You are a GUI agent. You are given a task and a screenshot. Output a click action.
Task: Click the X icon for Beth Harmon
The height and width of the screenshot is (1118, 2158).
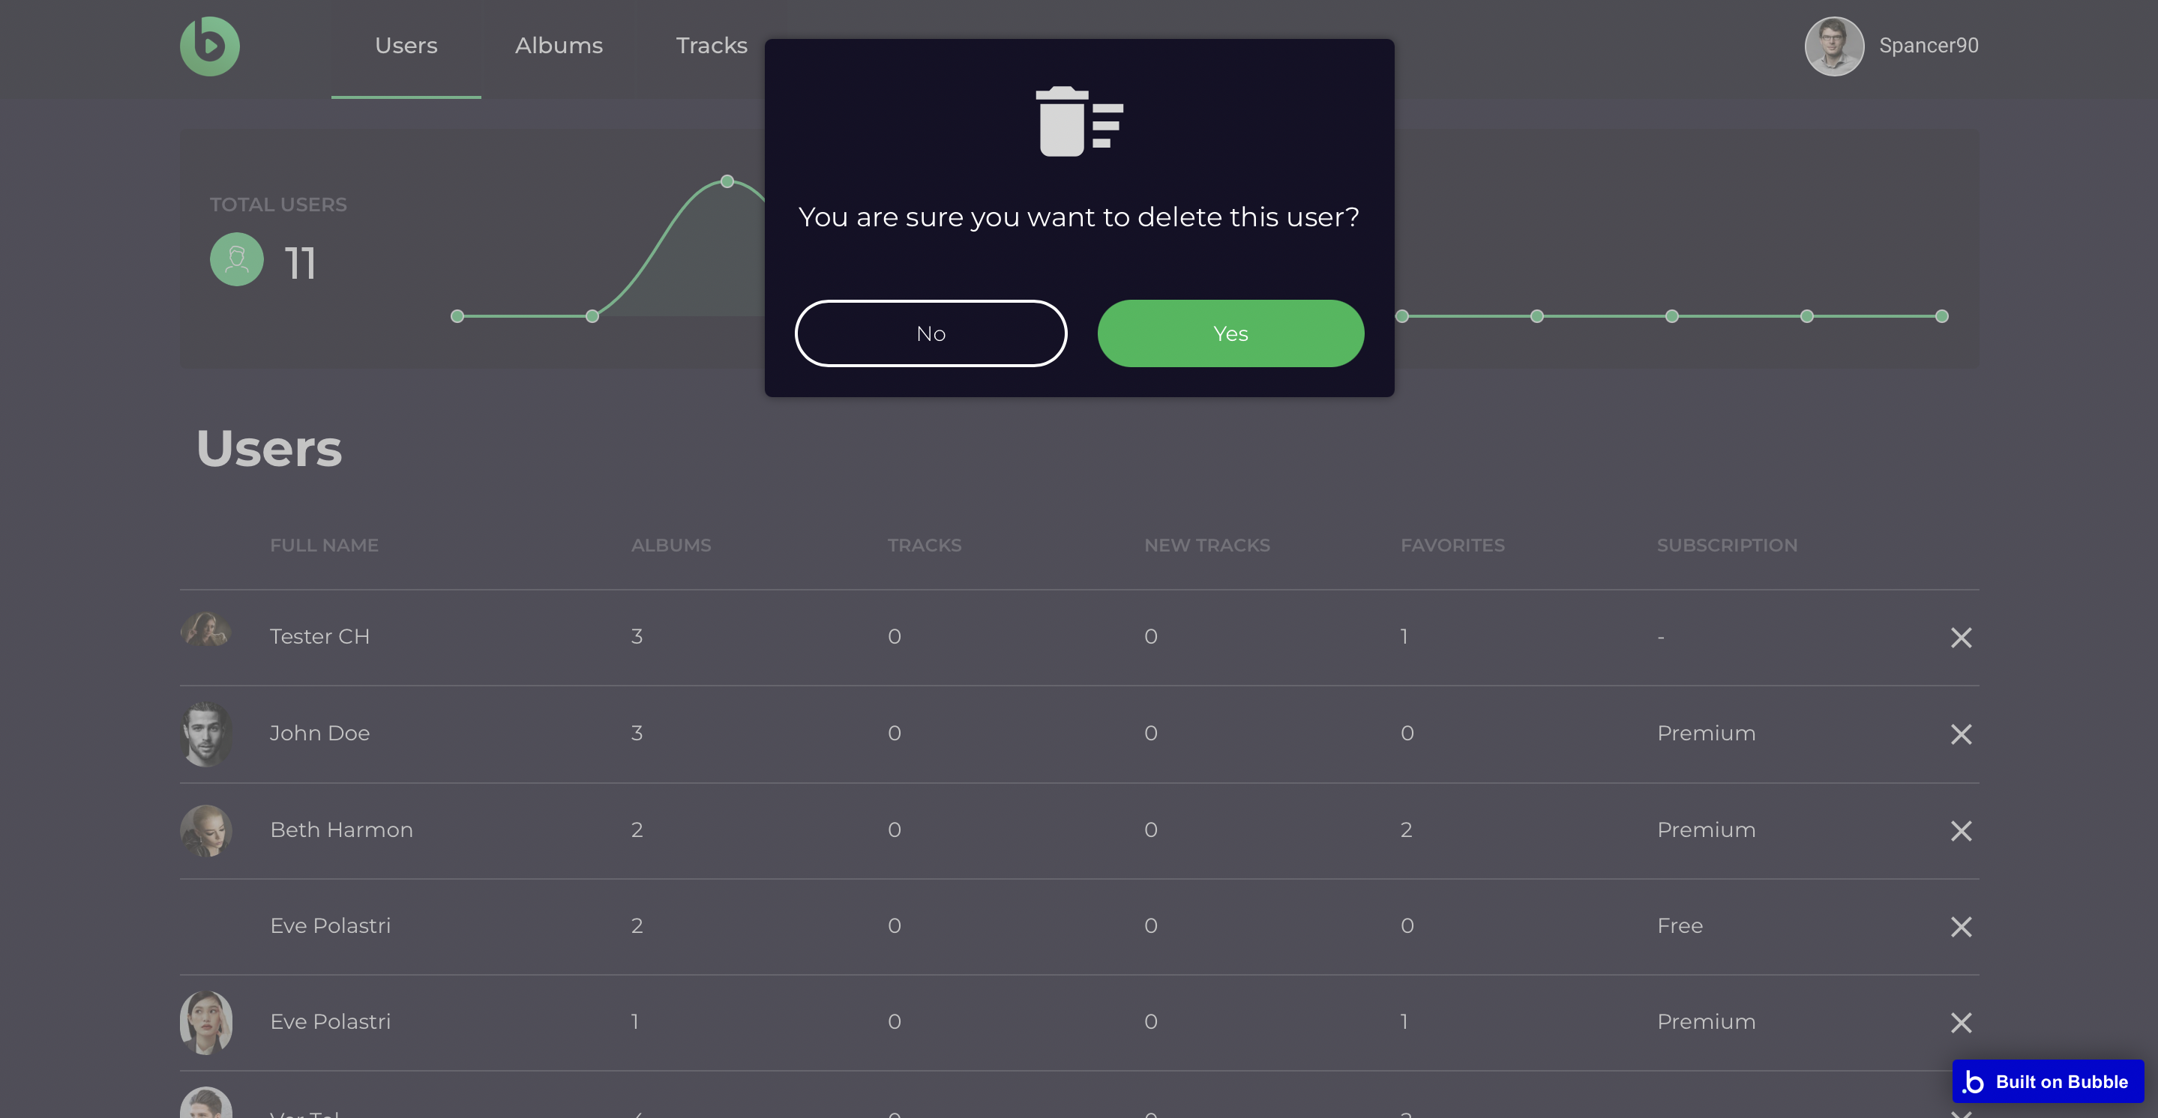(x=1960, y=831)
